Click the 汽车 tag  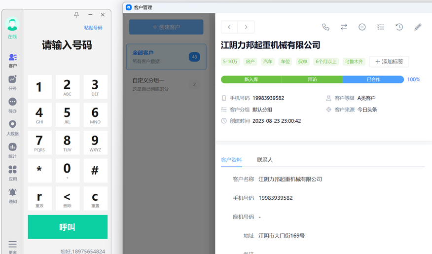[267, 62]
